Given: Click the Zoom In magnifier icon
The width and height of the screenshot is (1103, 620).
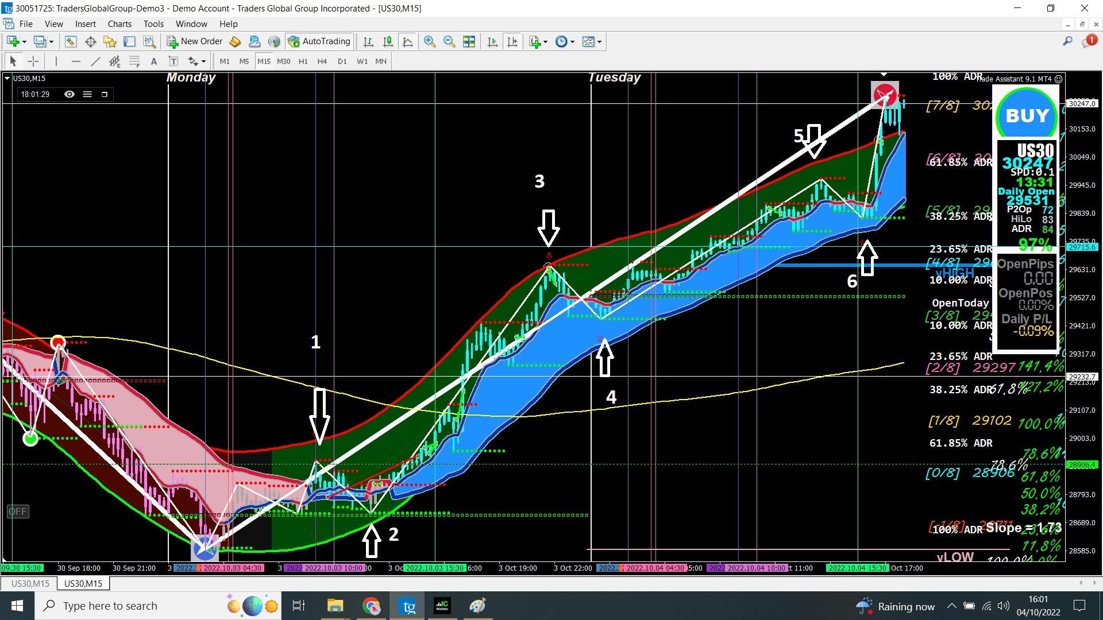Looking at the screenshot, I should tap(429, 41).
